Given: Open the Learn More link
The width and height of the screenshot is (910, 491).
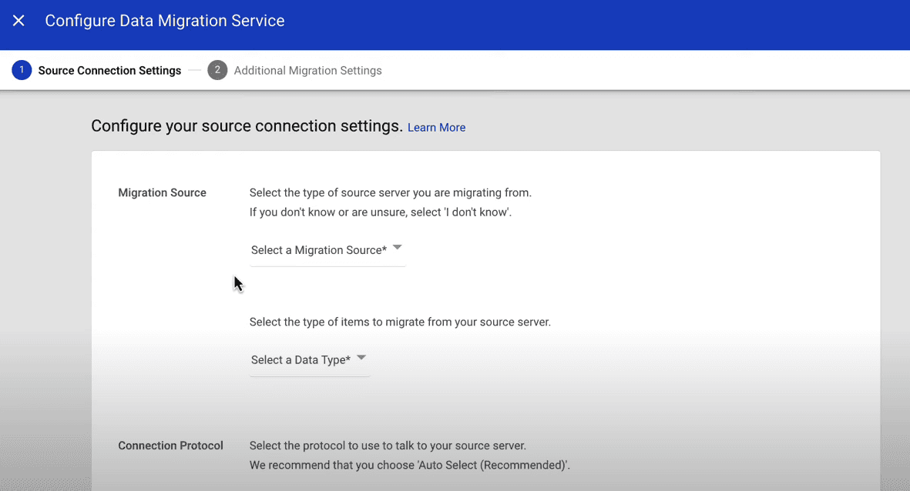Looking at the screenshot, I should [x=436, y=127].
